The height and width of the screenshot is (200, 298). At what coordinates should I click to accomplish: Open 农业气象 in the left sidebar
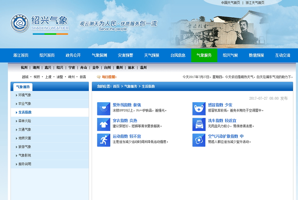coord(25,104)
